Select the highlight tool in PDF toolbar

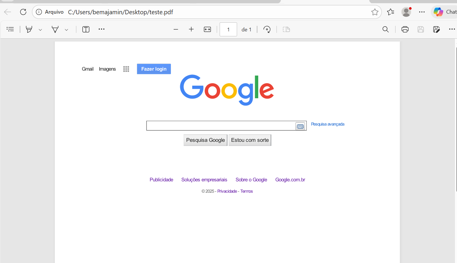(x=29, y=29)
